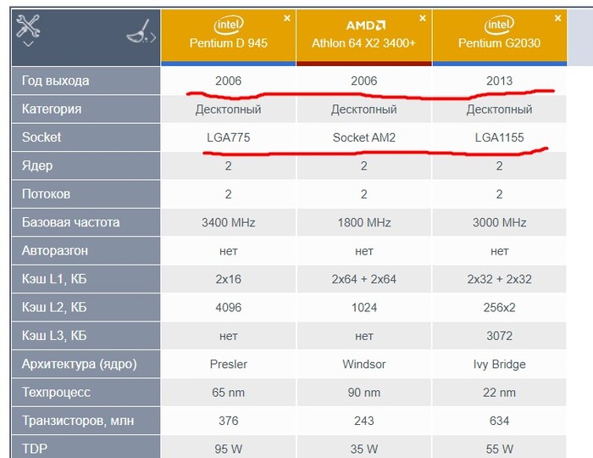Click the Ivy Bridge architecture value

pos(500,364)
